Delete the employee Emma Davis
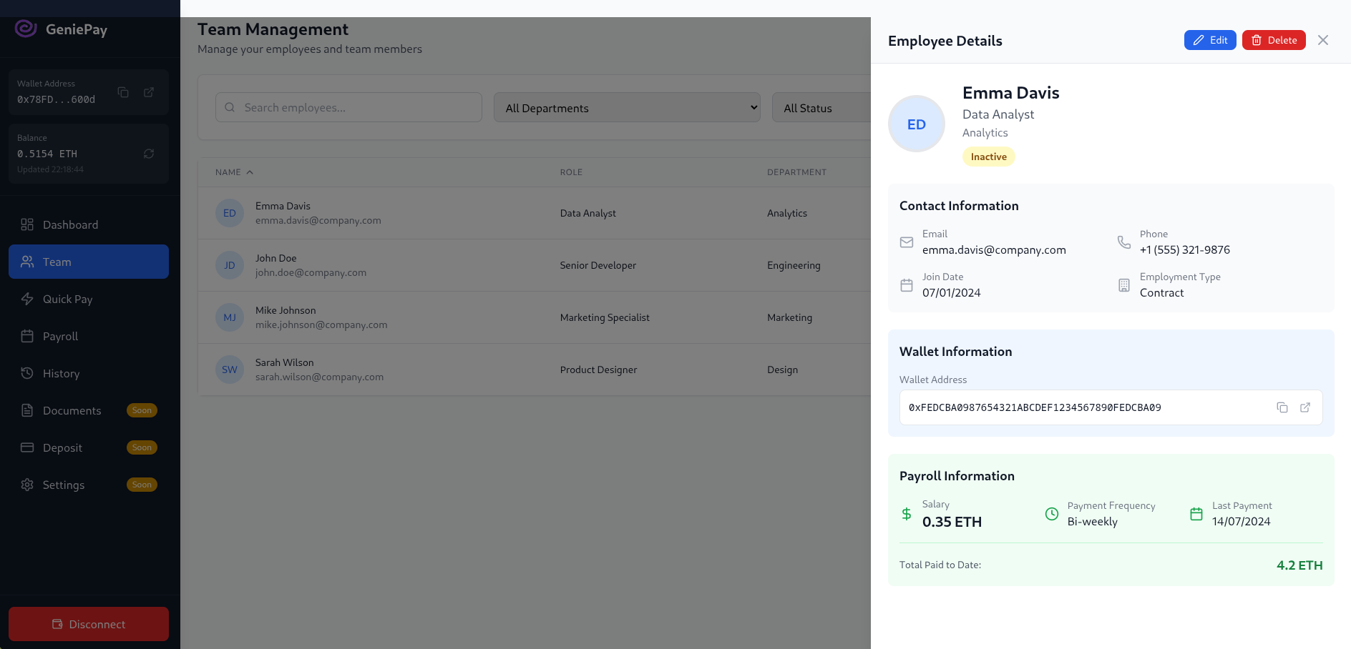 point(1273,40)
